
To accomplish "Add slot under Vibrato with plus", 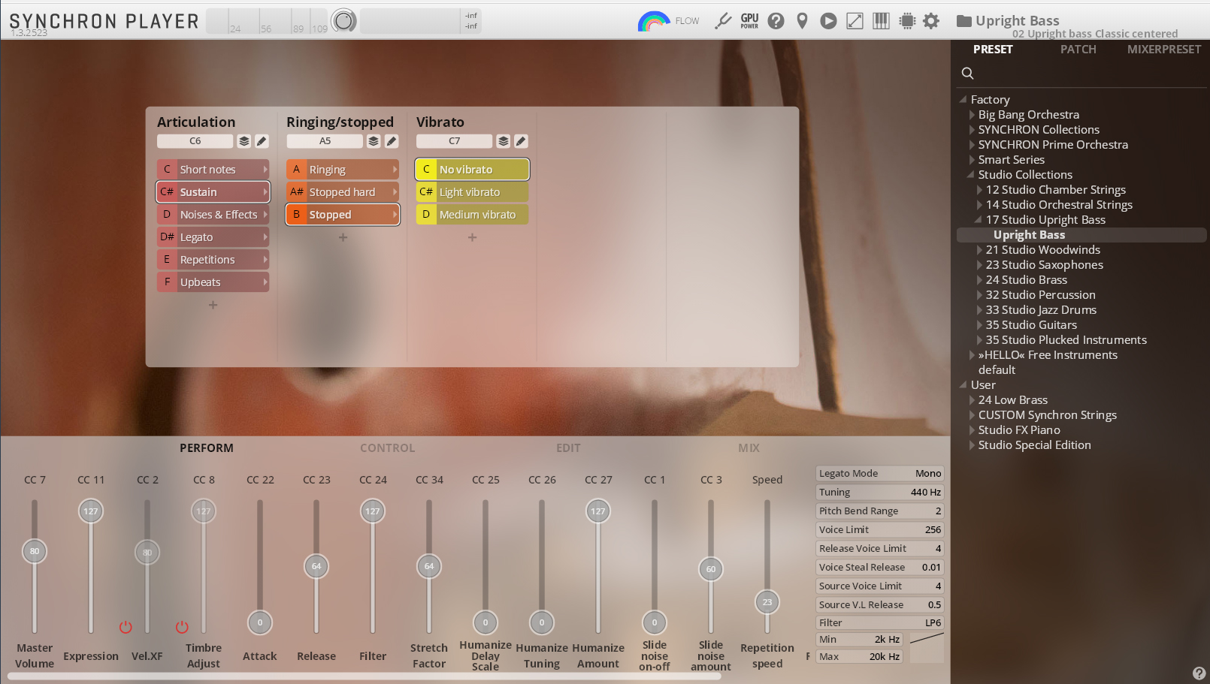I will [473, 237].
